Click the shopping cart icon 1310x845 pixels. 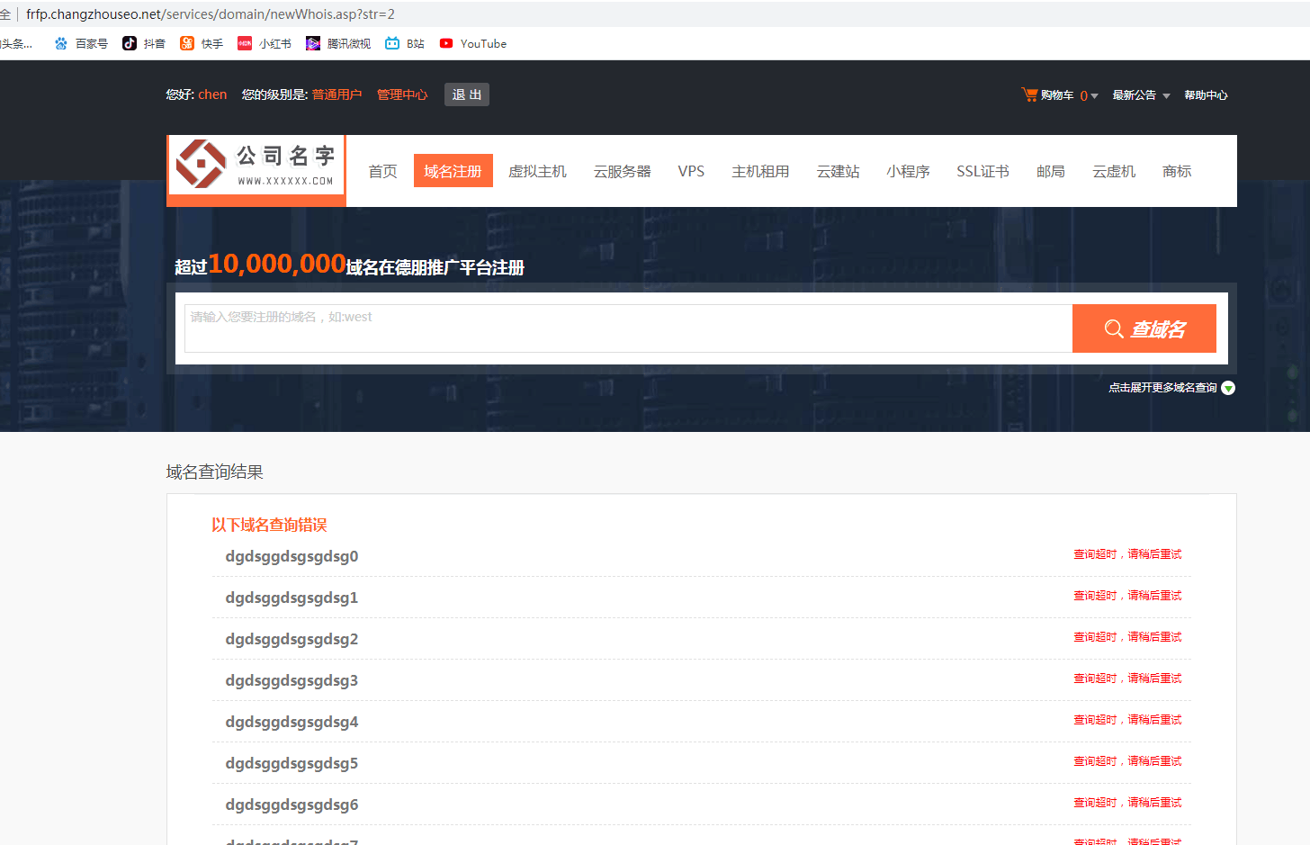[x=1029, y=94]
